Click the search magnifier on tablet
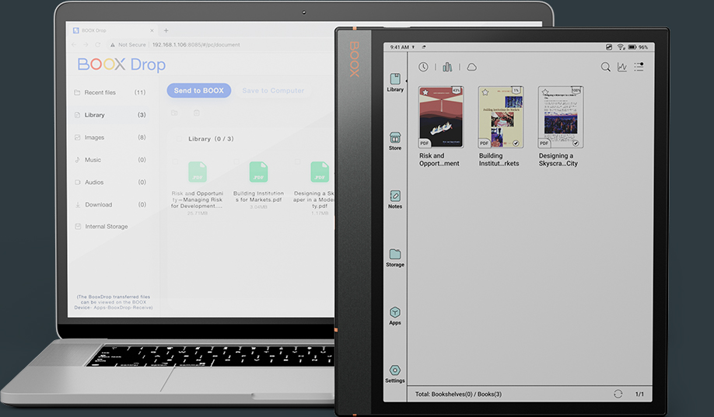 [x=605, y=68]
